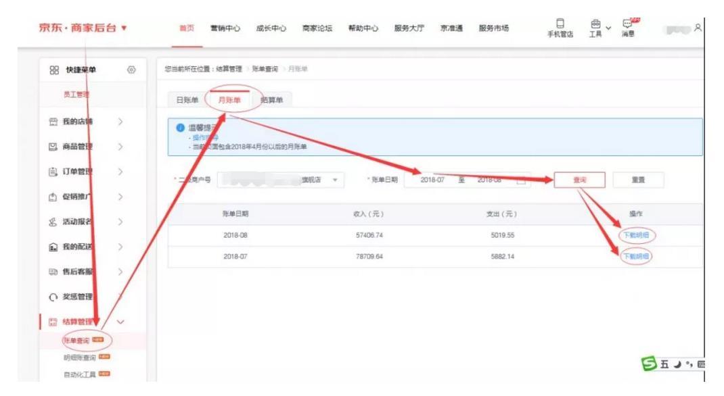Open 账单查询 in sidebar submenu
This screenshot has width=724, height=396.
[x=76, y=341]
